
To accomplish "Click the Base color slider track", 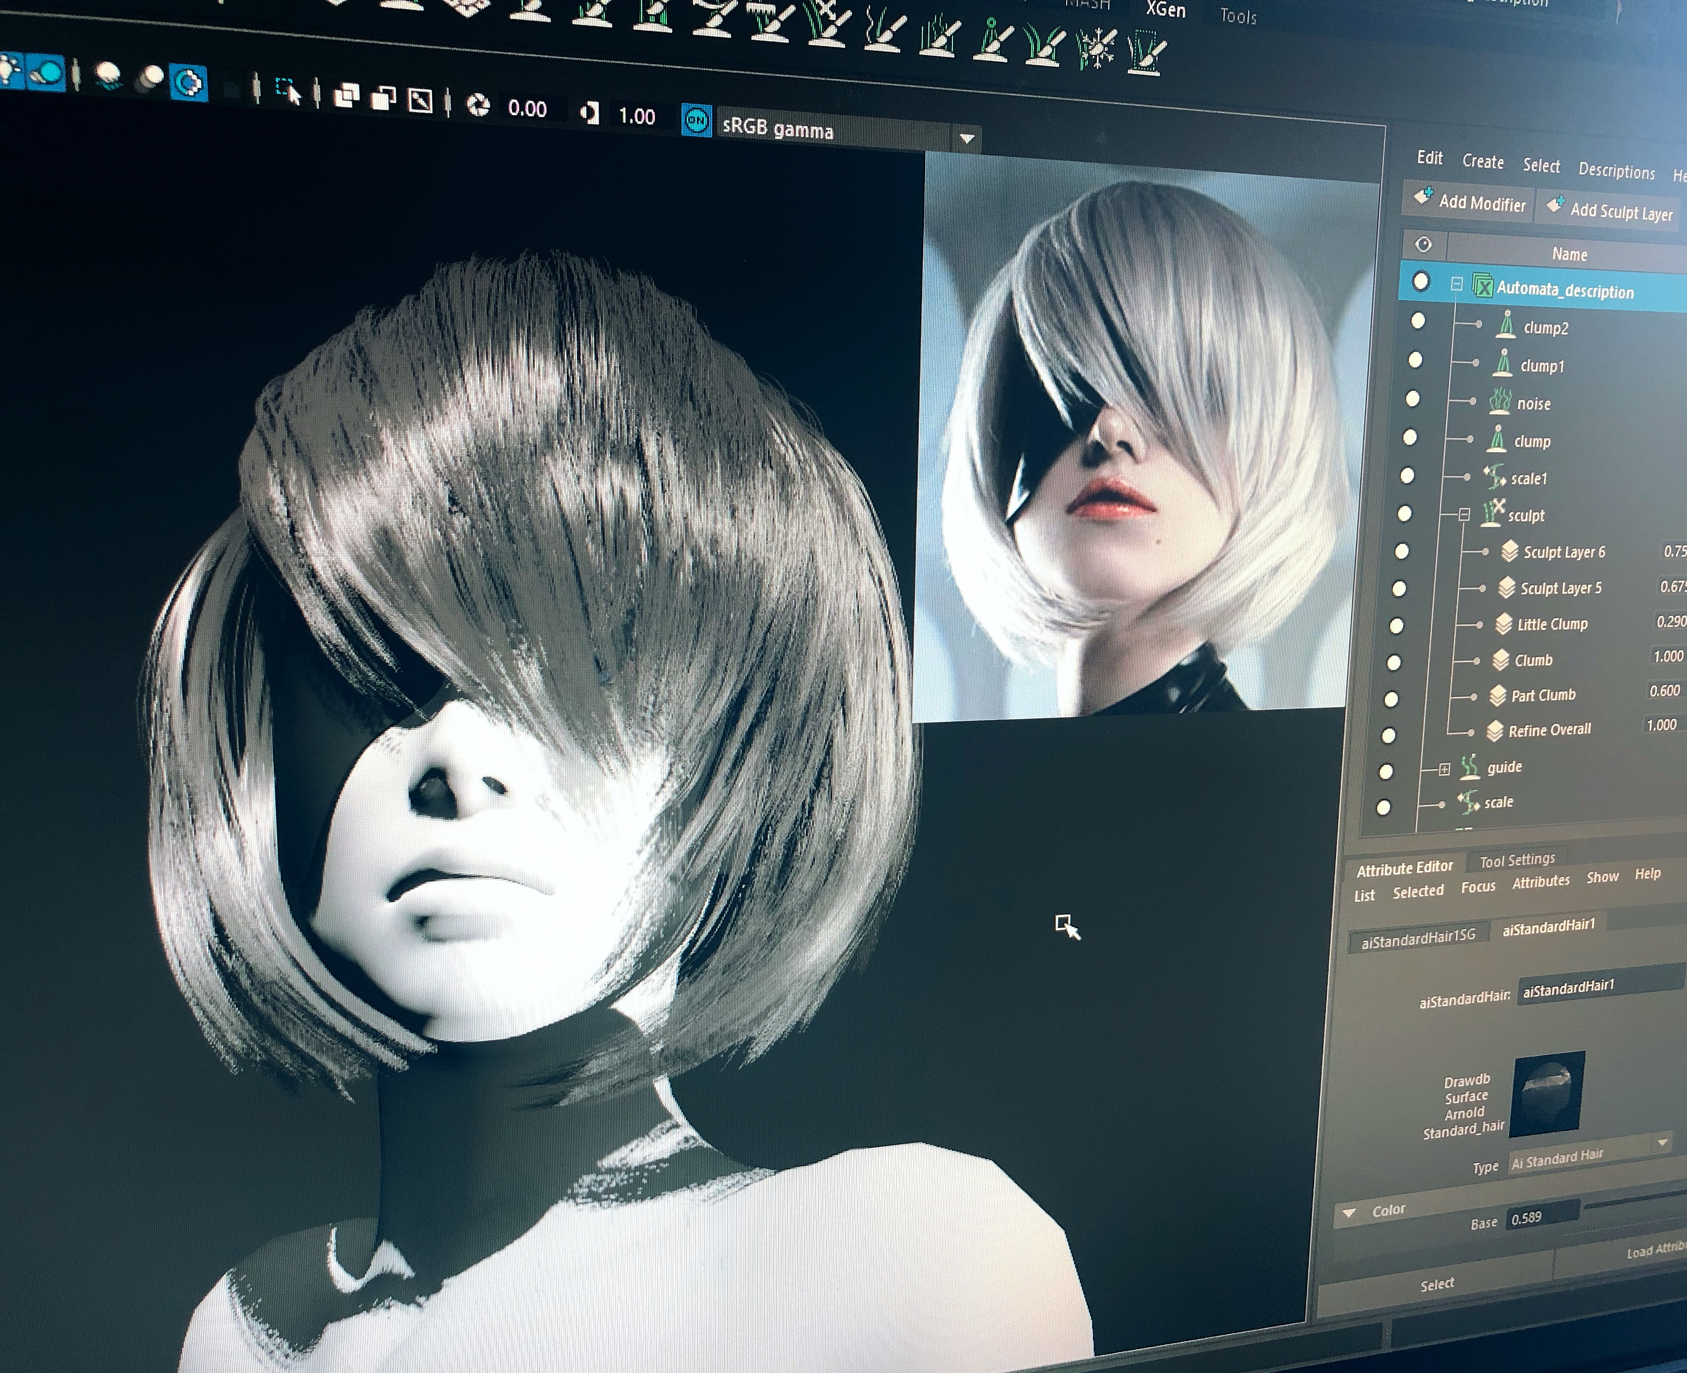I will (1637, 1200).
